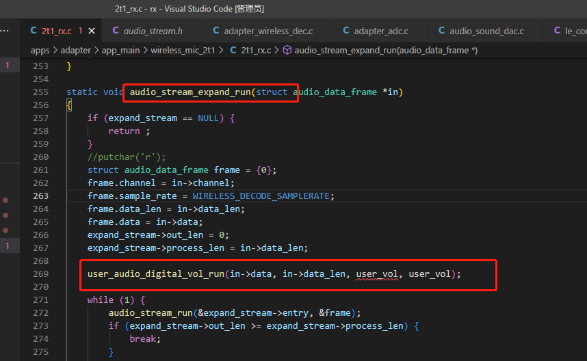The width and height of the screenshot is (587, 361).
Task: Open the adapter_wireless_dec.c tab
Action: [x=268, y=31]
